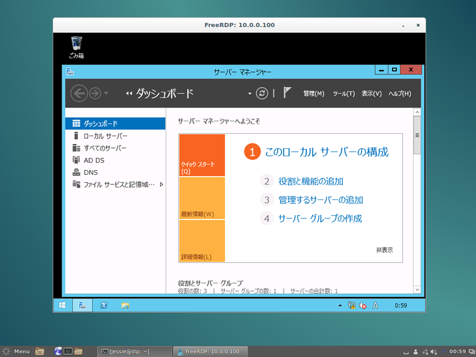Expand the ファイル サービス arrow chevron
Image resolution: width=476 pixels, height=357 pixels.
(161, 184)
